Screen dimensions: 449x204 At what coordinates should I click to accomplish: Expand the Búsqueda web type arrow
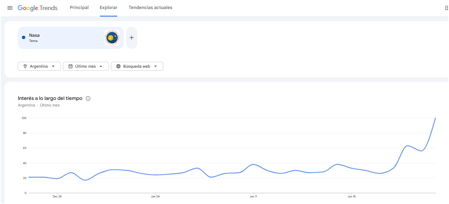pyautogui.click(x=156, y=66)
